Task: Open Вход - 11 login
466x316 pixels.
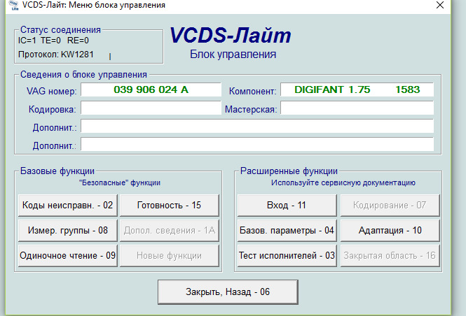Action: coord(287,205)
